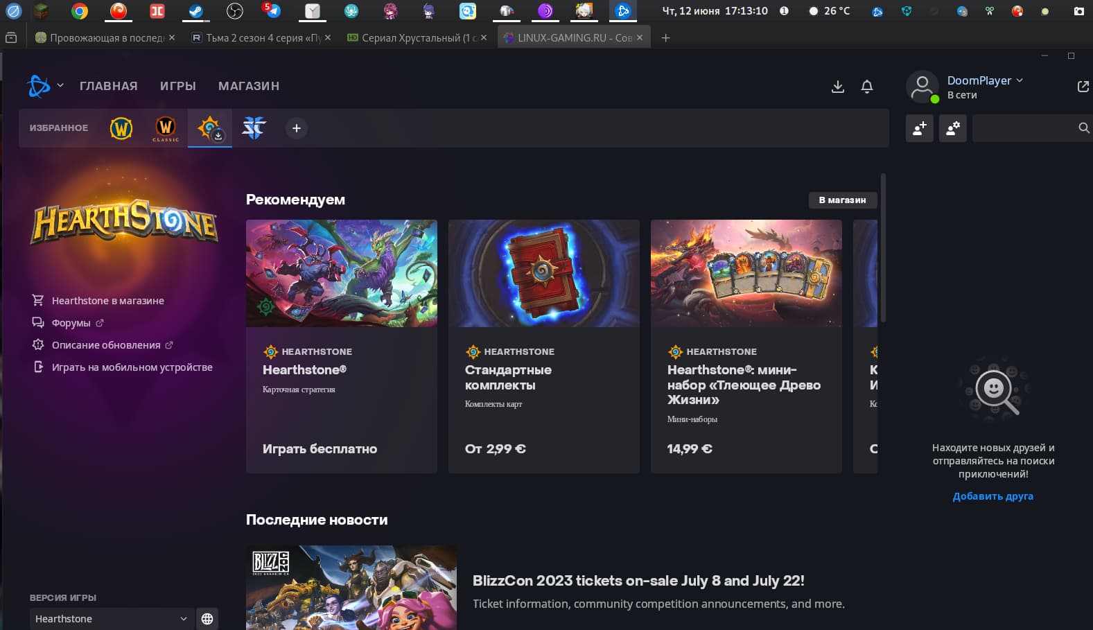Click Играть на мобильном устройстве
Image resolution: width=1093 pixels, height=630 pixels.
(x=132, y=367)
